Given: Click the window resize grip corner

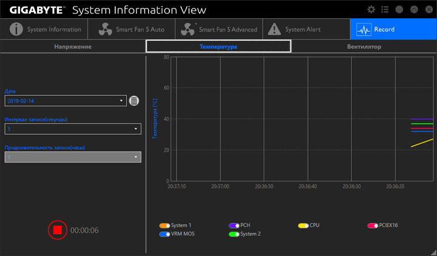Looking at the screenshot, I should pyautogui.click(x=434, y=253).
